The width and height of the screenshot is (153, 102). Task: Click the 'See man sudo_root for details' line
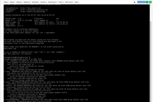click(x=18, y=54)
